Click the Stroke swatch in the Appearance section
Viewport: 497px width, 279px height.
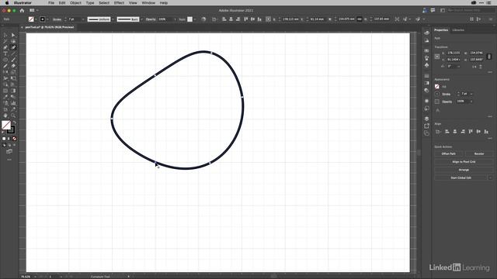pos(437,94)
